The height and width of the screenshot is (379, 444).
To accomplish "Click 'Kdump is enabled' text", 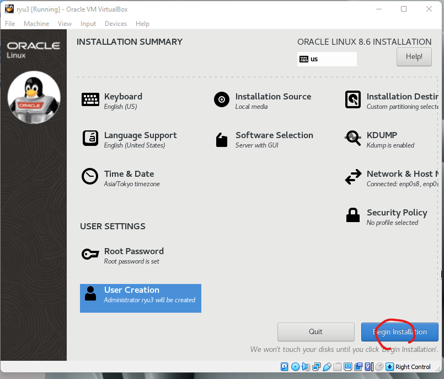I will (x=390, y=145).
